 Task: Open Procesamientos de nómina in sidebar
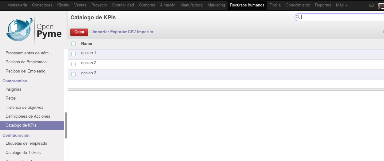[30, 53]
